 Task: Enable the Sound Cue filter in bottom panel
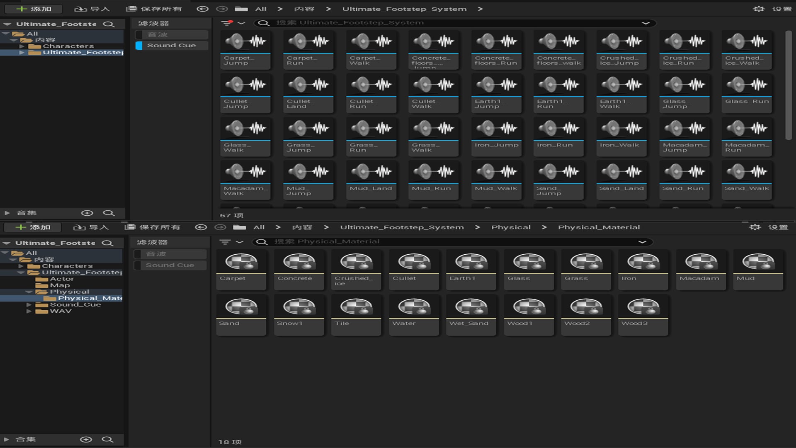170,265
